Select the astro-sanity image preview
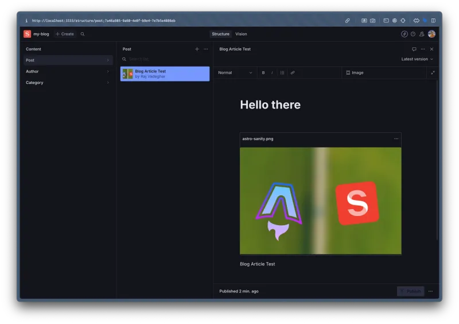Screen dimensions: 459x324 [x=321, y=201]
